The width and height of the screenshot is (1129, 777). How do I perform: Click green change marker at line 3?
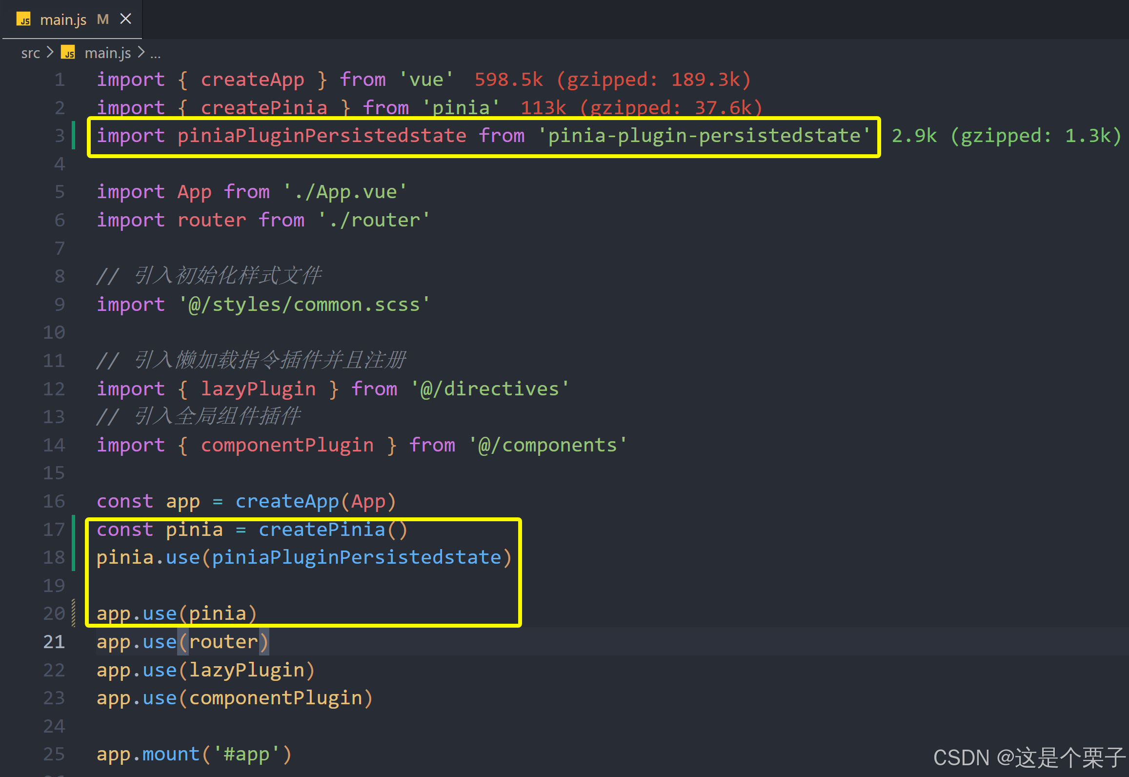[74, 136]
